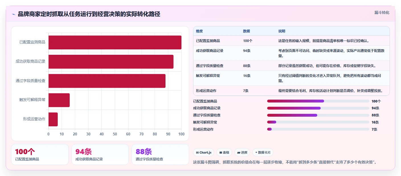This screenshot has height=176, width=401.
Task: Click the x-axis tick label 50
Action: point(115,134)
